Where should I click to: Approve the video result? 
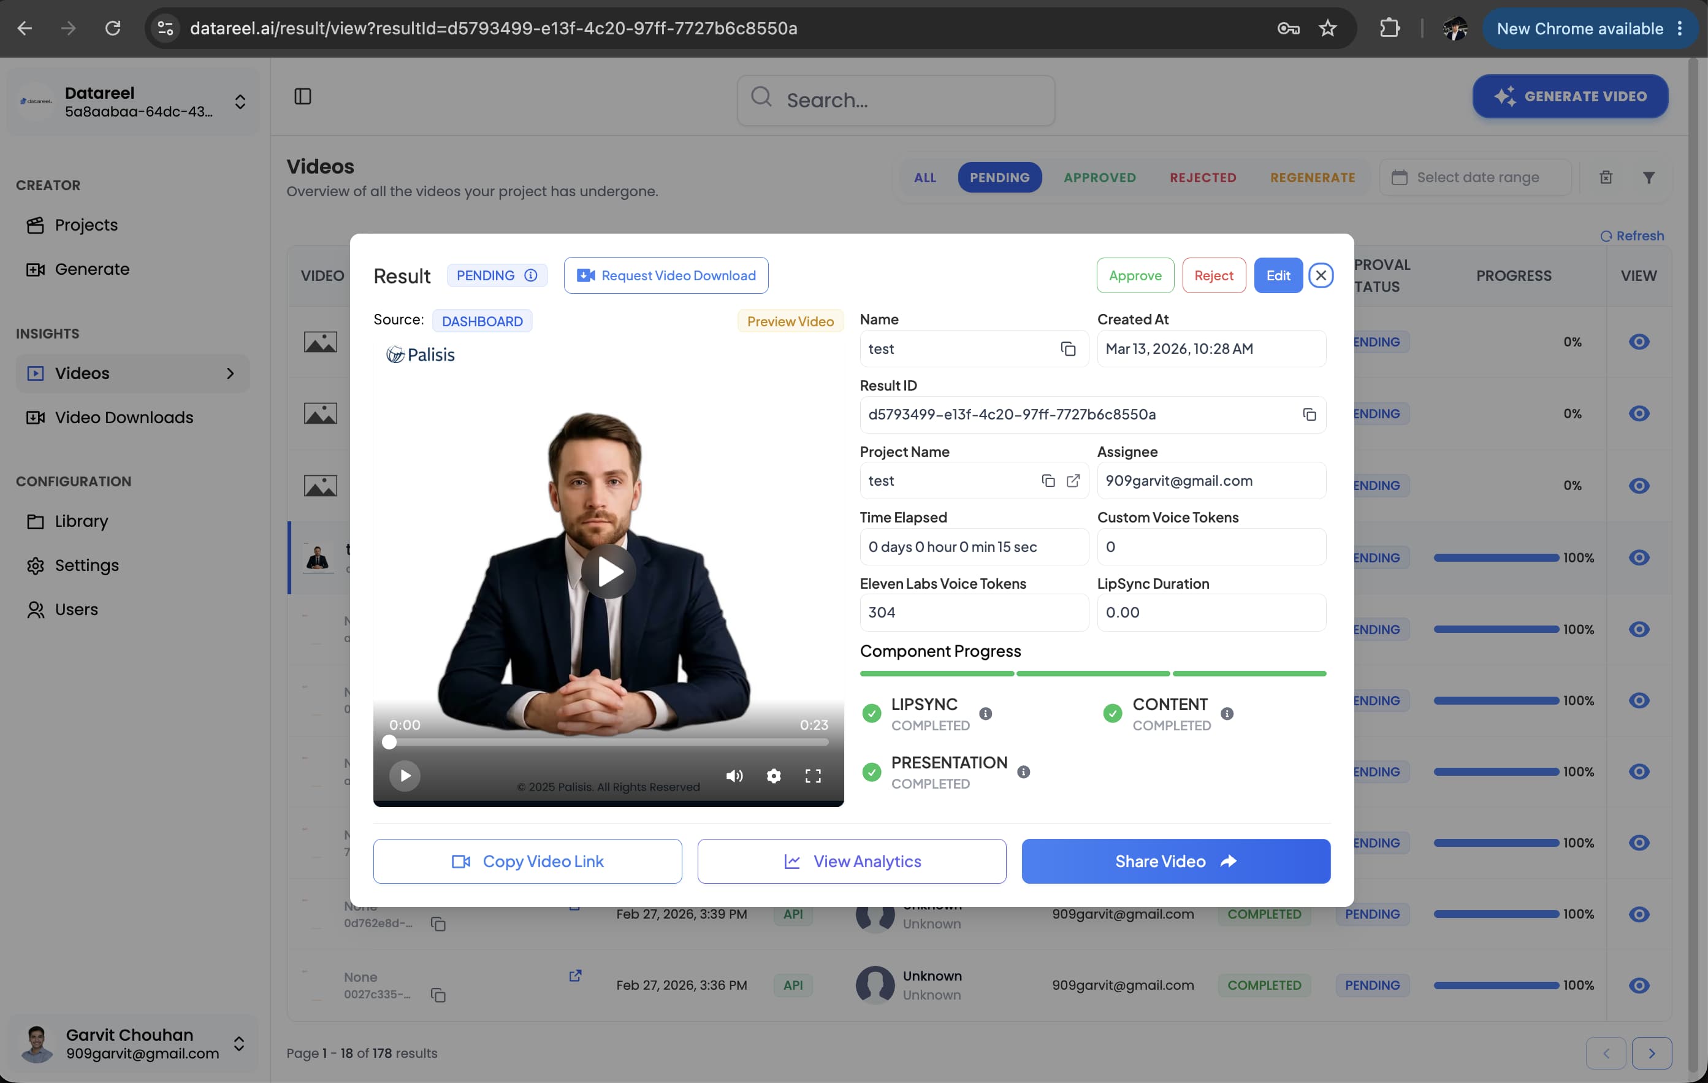[1135, 275]
